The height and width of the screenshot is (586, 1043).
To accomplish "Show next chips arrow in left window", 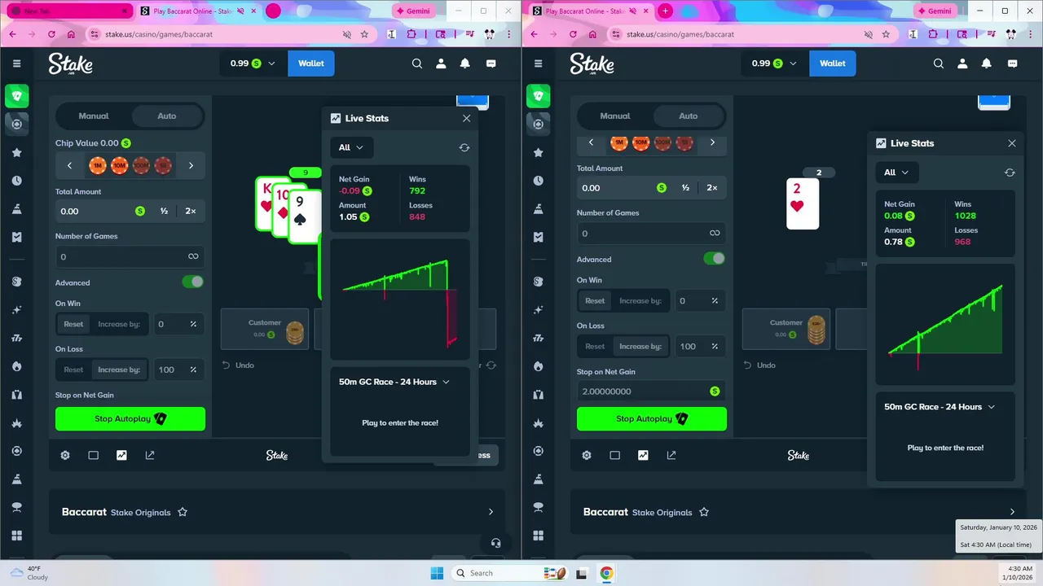I will 191,165.
